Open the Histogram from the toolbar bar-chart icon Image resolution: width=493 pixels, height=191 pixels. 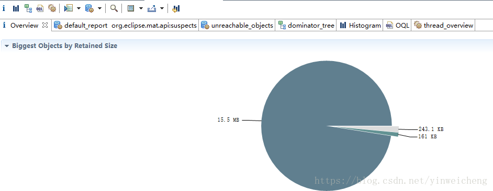tap(16, 8)
